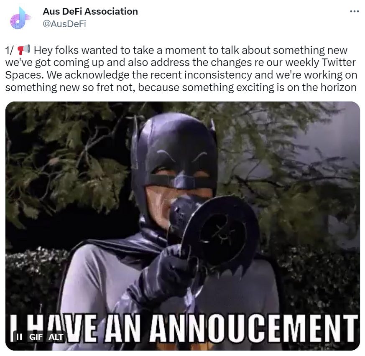
Task: Click the word "horizon" ending the tweet
Action: tap(339, 87)
